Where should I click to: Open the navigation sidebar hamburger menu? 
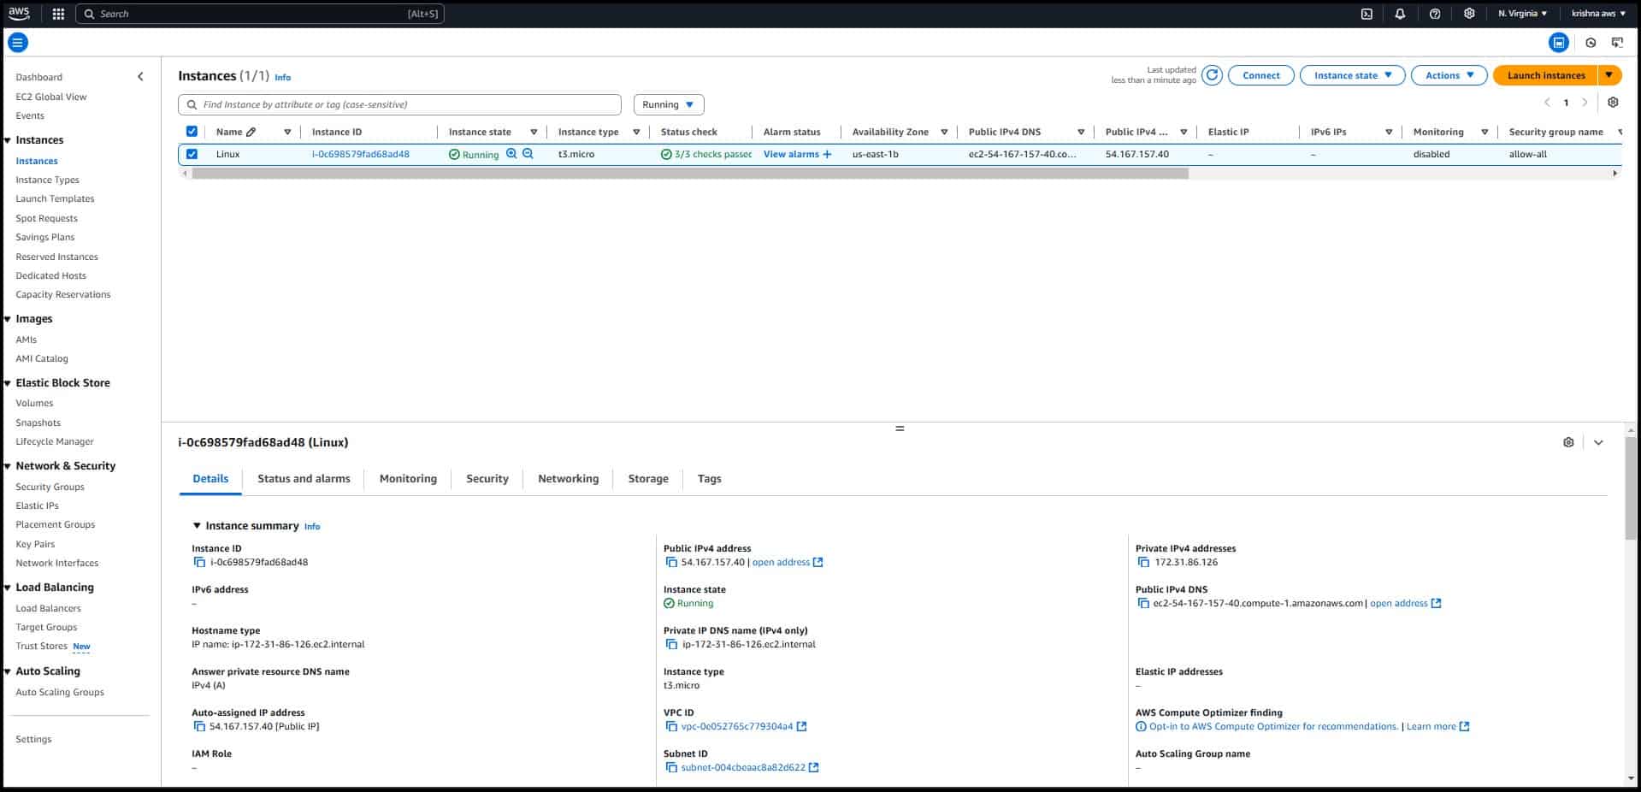click(x=16, y=42)
